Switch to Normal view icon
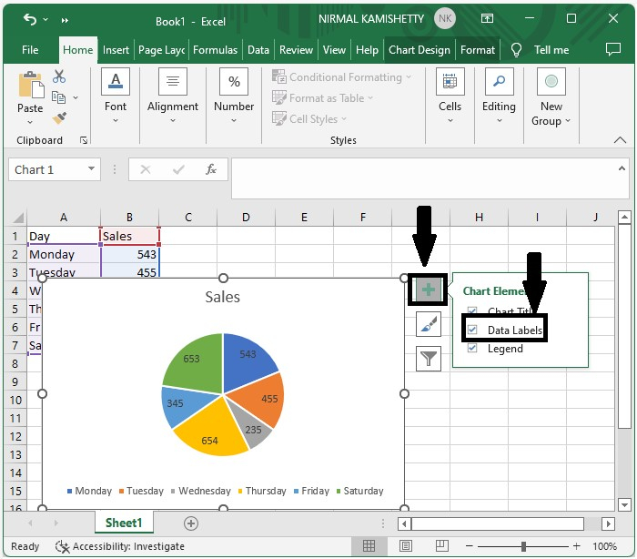 point(369,546)
